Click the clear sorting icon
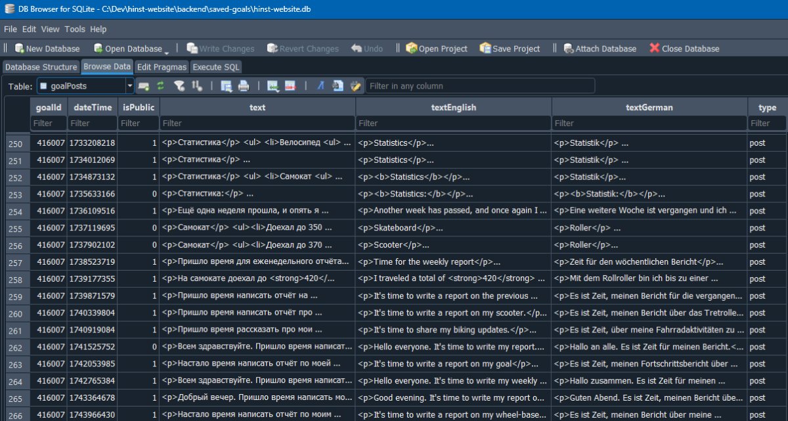This screenshot has height=421, width=788. [196, 86]
